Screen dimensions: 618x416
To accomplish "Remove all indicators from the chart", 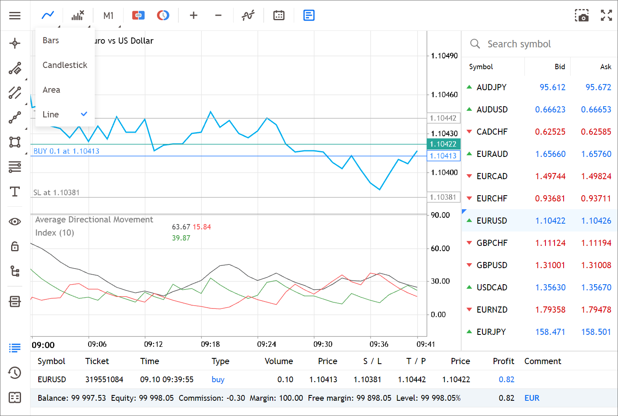I will click(x=78, y=15).
